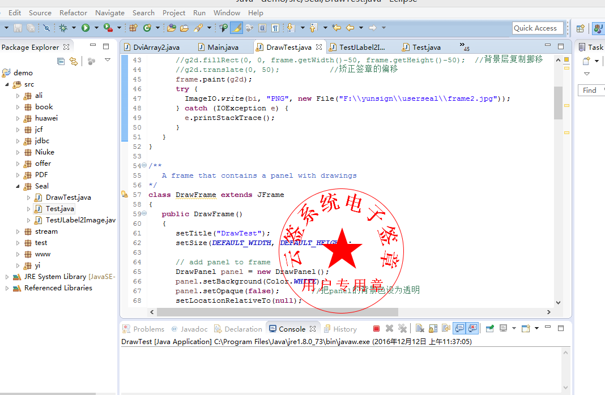Switch to the DviArray2.java editor tab
This screenshot has width=605, height=395.
click(x=152, y=48)
